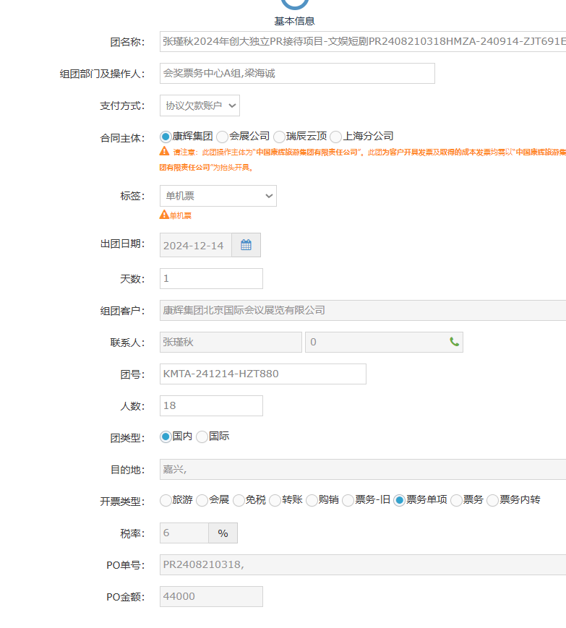Image resolution: width=566 pixels, height=628 pixels.
Task: Open the 支付方式 dropdown
Action: pos(200,106)
